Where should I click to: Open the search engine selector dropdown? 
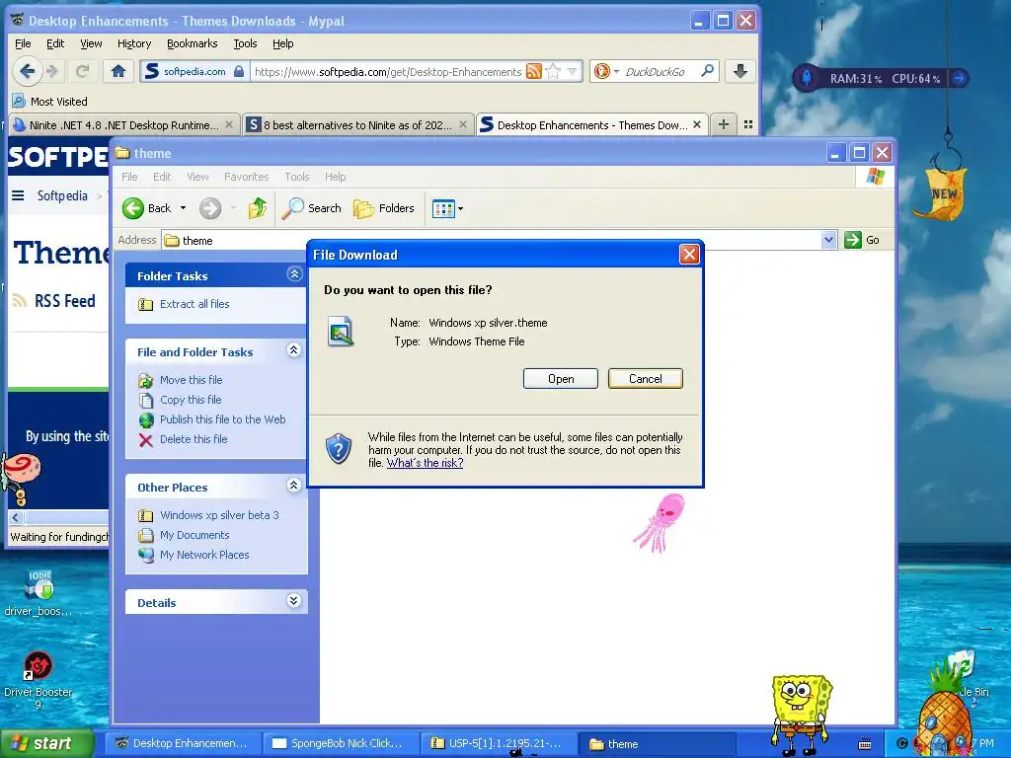coord(616,71)
